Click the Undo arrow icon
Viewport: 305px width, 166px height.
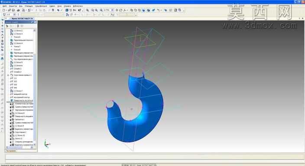pyautogui.click(x=58, y=10)
